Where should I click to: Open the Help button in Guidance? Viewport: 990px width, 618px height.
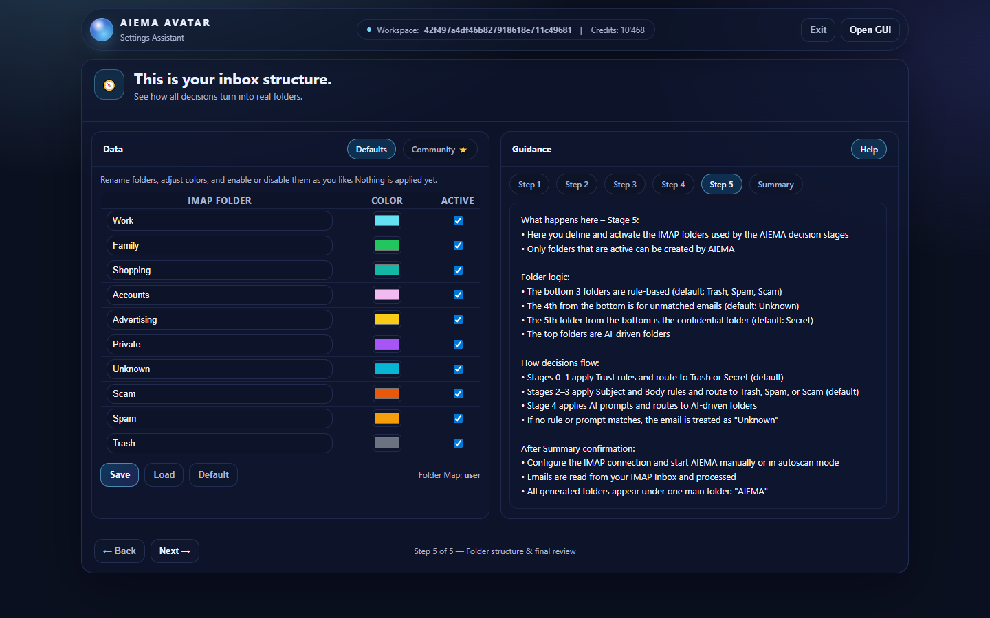[x=868, y=150]
